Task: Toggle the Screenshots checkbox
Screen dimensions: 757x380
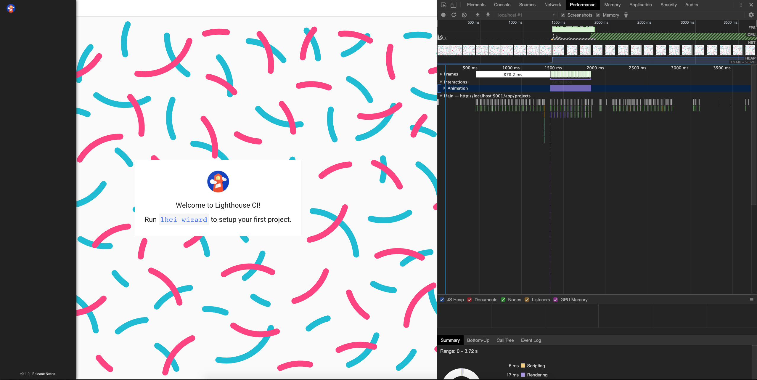Action: click(x=563, y=15)
